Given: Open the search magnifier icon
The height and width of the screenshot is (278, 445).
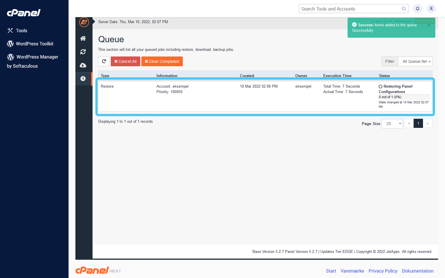Looking at the screenshot, I should click(404, 9).
